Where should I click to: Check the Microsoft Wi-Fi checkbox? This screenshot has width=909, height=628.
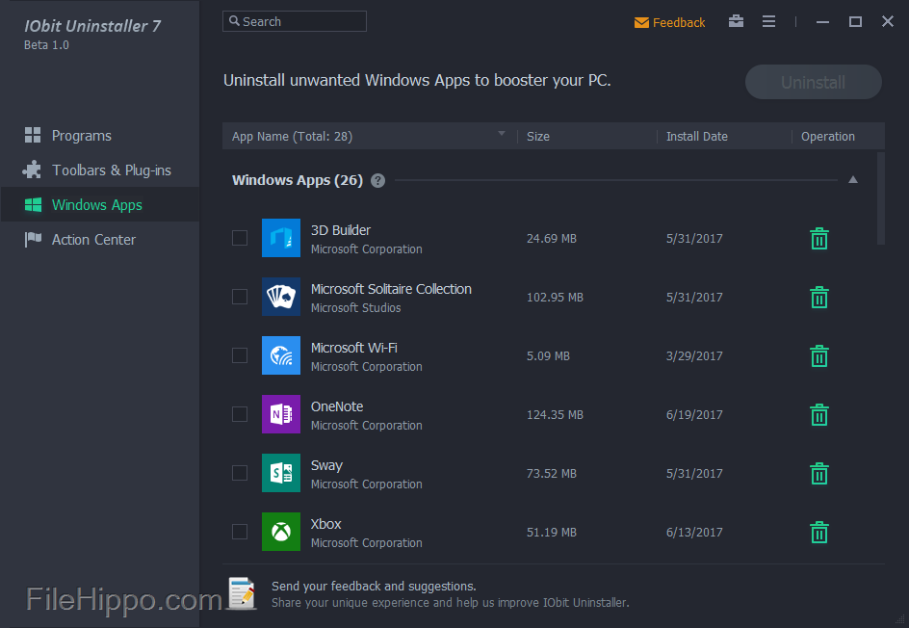point(240,355)
